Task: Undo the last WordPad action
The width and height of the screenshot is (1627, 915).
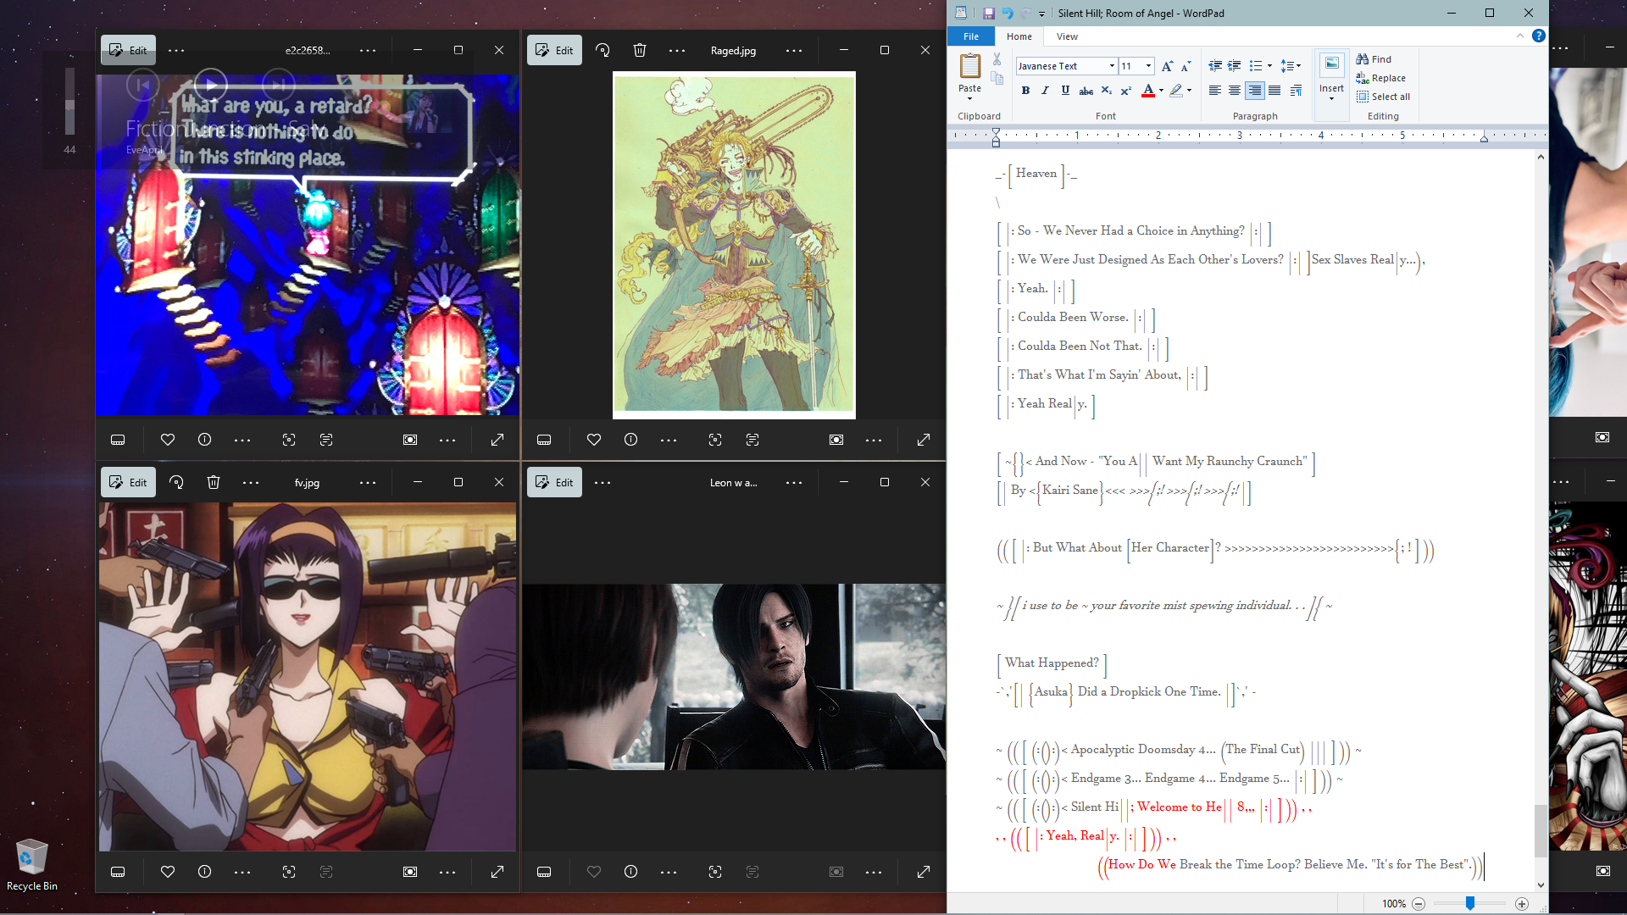Action: [1008, 14]
